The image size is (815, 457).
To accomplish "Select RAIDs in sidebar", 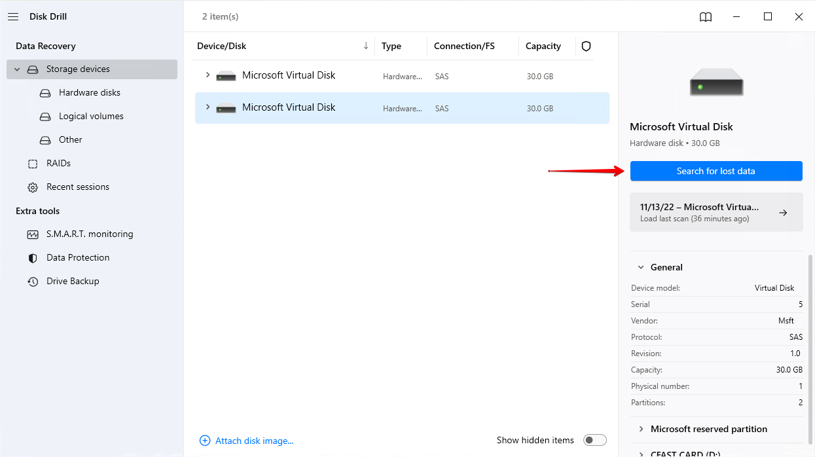I will [58, 163].
